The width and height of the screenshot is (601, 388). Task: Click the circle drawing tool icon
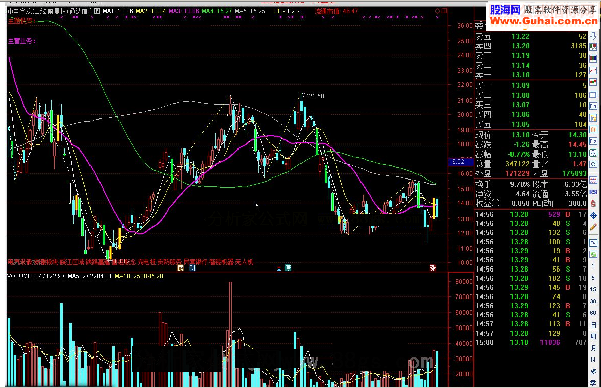pyautogui.click(x=593, y=164)
